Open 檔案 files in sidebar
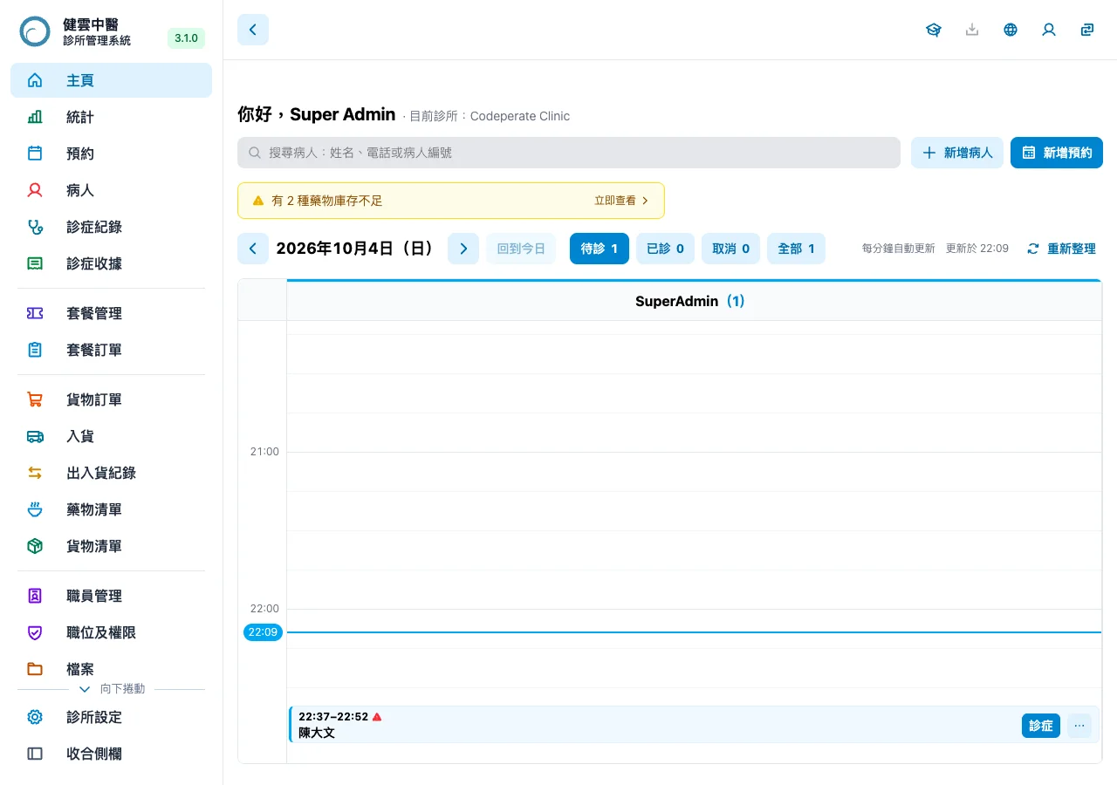The width and height of the screenshot is (1117, 785). tap(111, 669)
